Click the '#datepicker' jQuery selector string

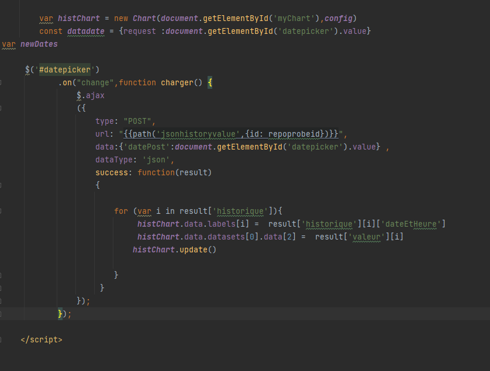click(x=65, y=70)
